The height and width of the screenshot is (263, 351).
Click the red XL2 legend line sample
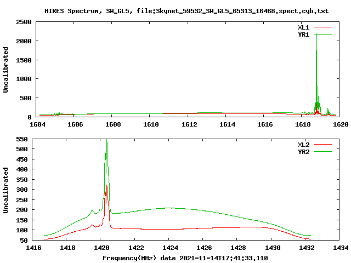click(322, 145)
